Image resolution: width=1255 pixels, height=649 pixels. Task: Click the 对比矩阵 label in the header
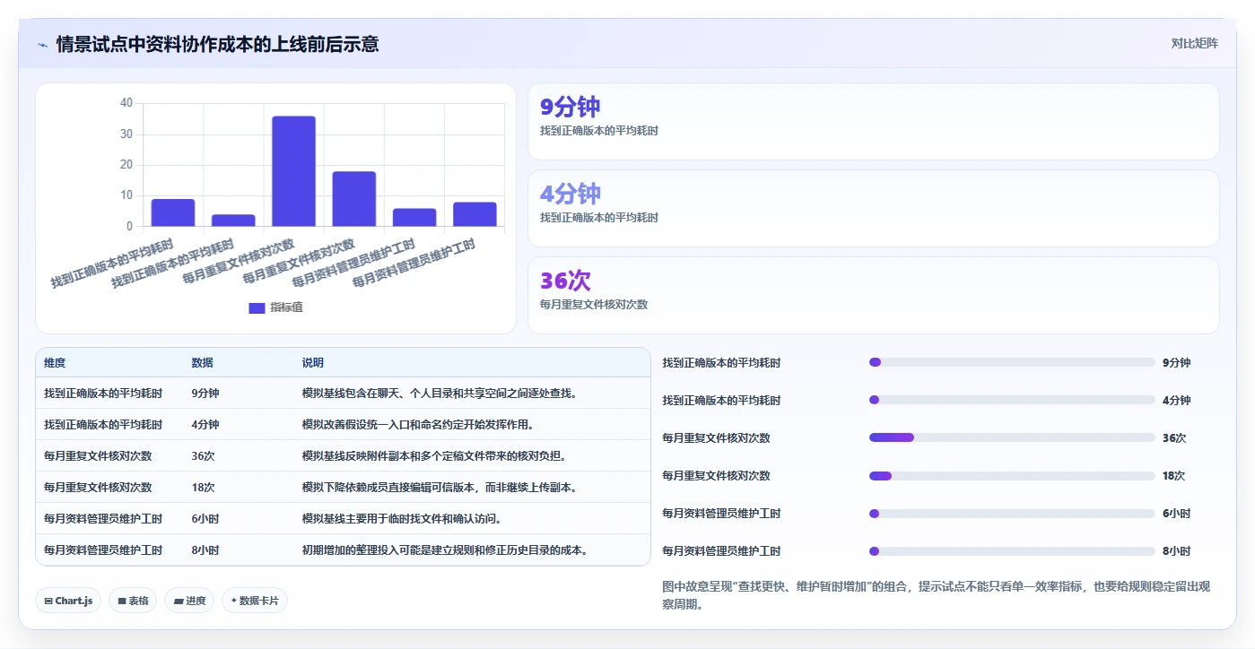click(1194, 43)
